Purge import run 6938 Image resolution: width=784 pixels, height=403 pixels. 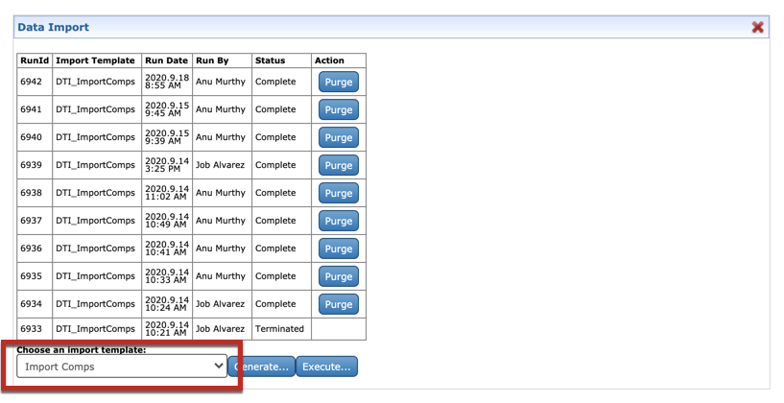(x=338, y=194)
